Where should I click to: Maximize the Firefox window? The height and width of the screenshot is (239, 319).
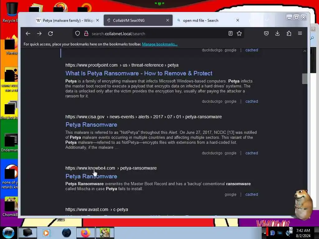297,18
